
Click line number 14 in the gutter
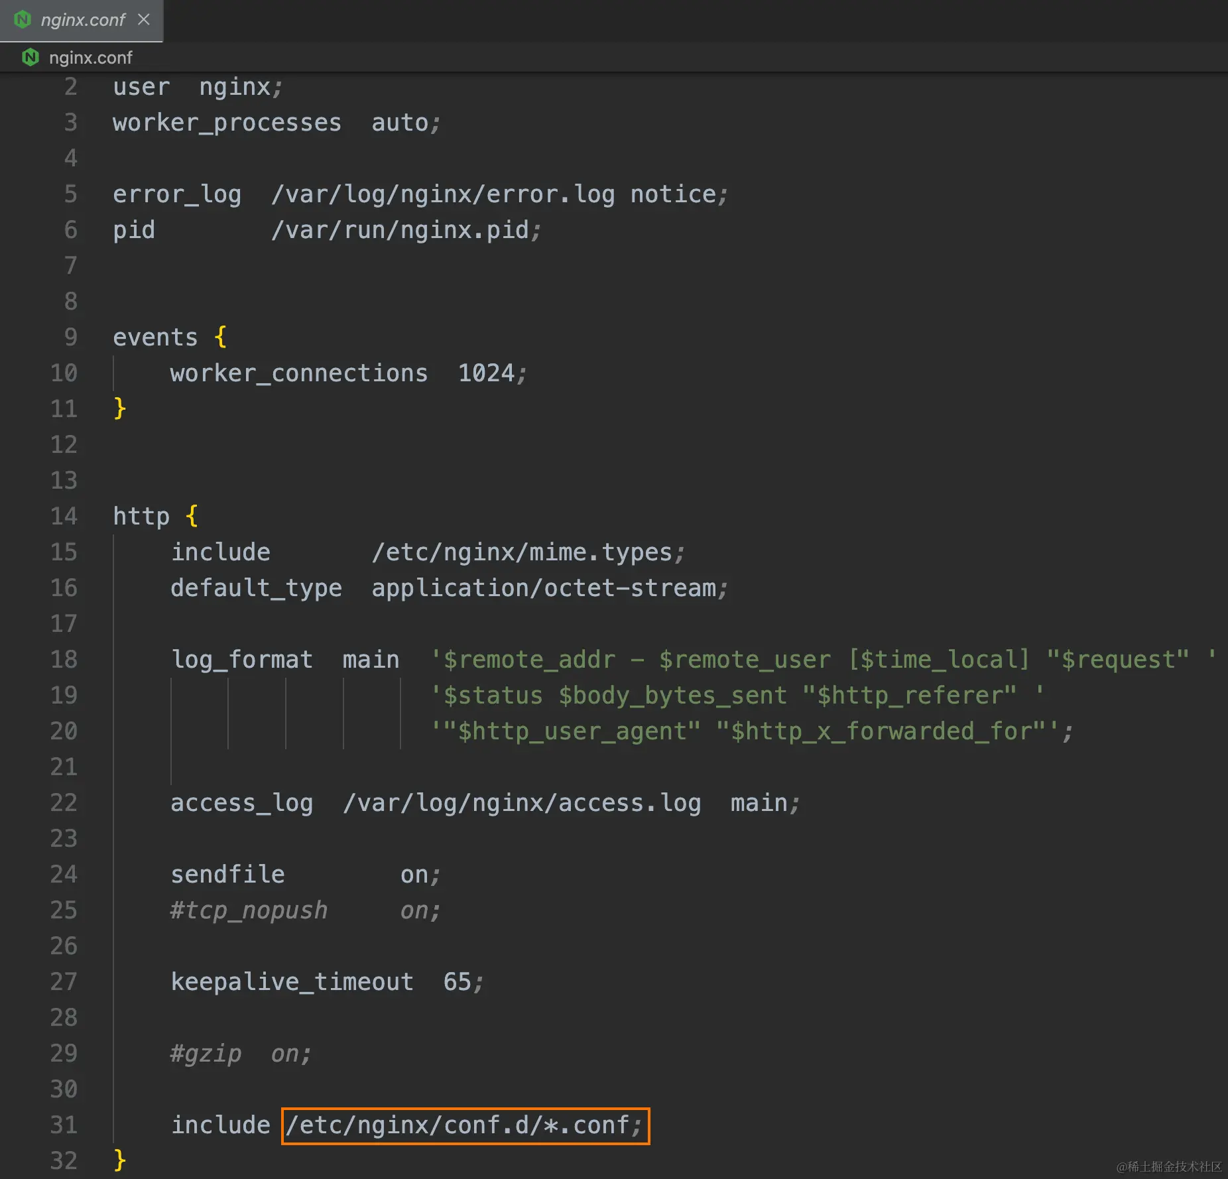point(64,517)
